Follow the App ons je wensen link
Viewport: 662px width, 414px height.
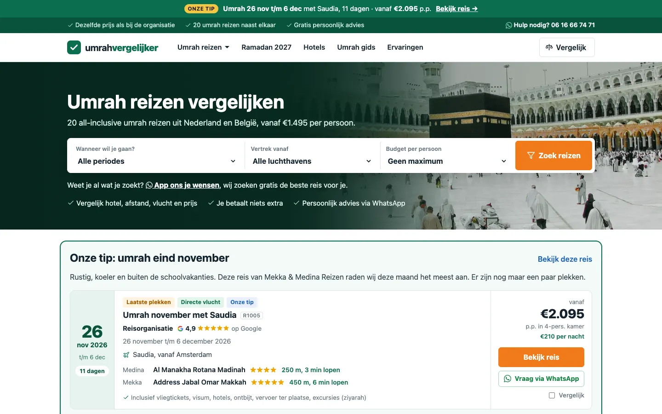pyautogui.click(x=183, y=185)
